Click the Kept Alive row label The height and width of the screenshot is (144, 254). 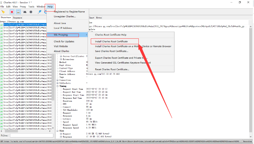tap(65, 65)
